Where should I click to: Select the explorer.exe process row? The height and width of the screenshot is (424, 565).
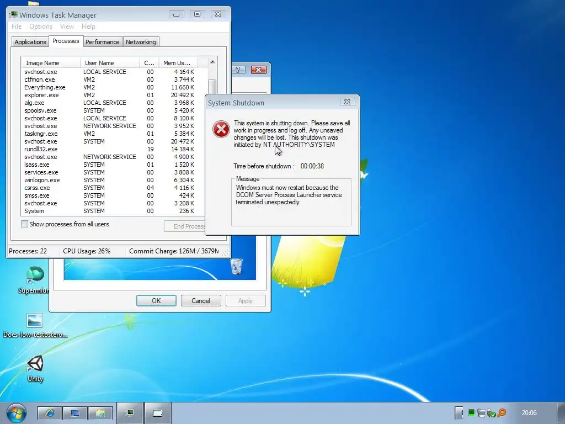point(115,95)
